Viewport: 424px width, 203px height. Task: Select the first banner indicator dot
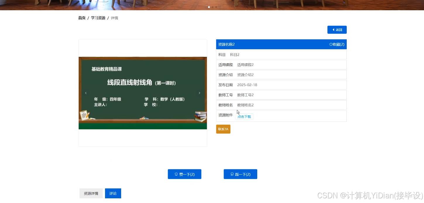(x=209, y=7)
